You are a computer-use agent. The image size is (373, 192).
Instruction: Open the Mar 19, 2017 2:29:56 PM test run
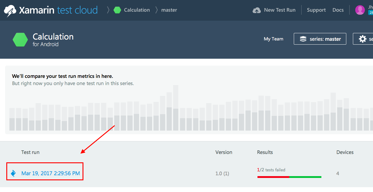pyautogui.click(x=51, y=173)
